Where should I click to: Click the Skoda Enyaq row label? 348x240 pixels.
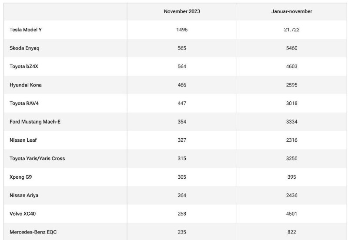click(x=24, y=48)
